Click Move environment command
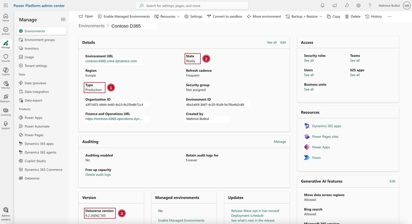Image resolution: width=412 pixels, height=224 pixels. click(264, 16)
